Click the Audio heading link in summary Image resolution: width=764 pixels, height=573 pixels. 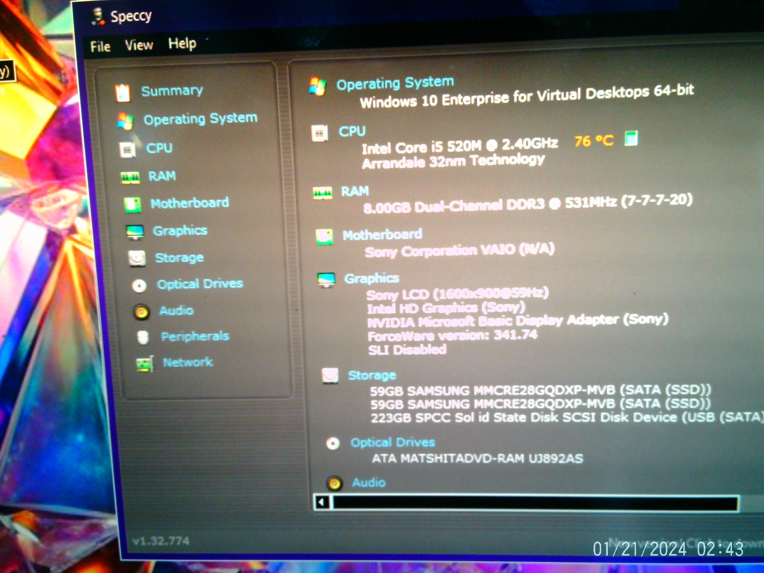click(x=369, y=482)
